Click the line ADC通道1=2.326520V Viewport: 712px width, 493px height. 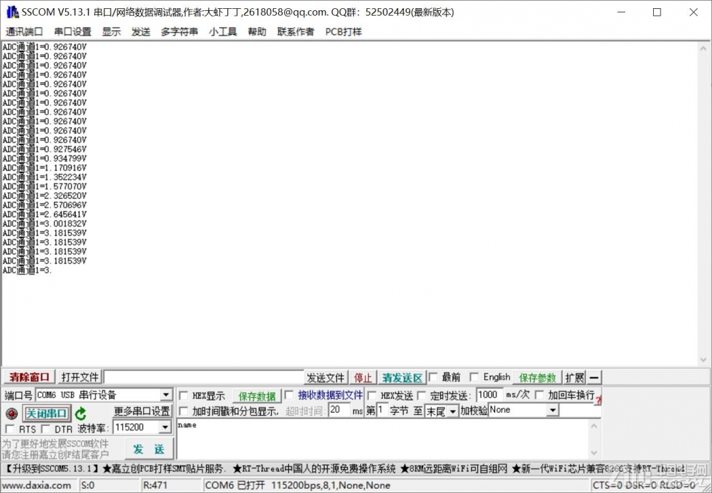tap(44, 196)
